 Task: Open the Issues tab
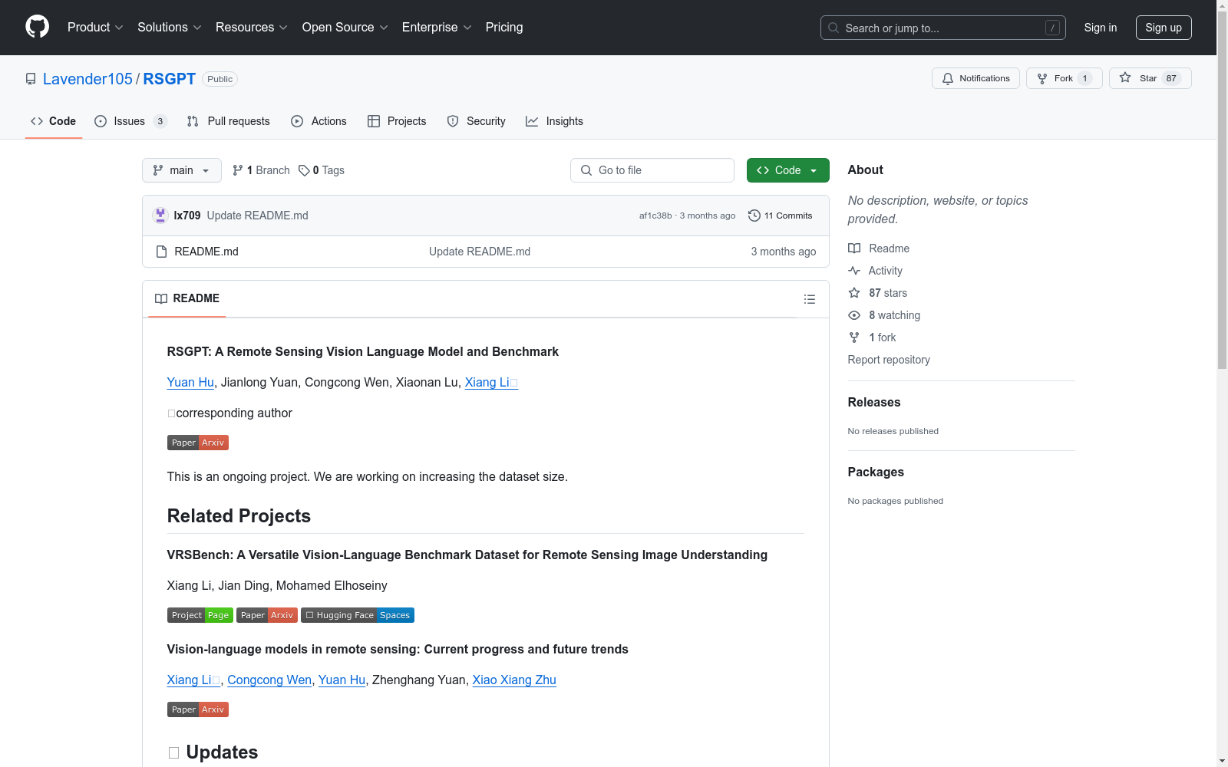[x=130, y=121]
